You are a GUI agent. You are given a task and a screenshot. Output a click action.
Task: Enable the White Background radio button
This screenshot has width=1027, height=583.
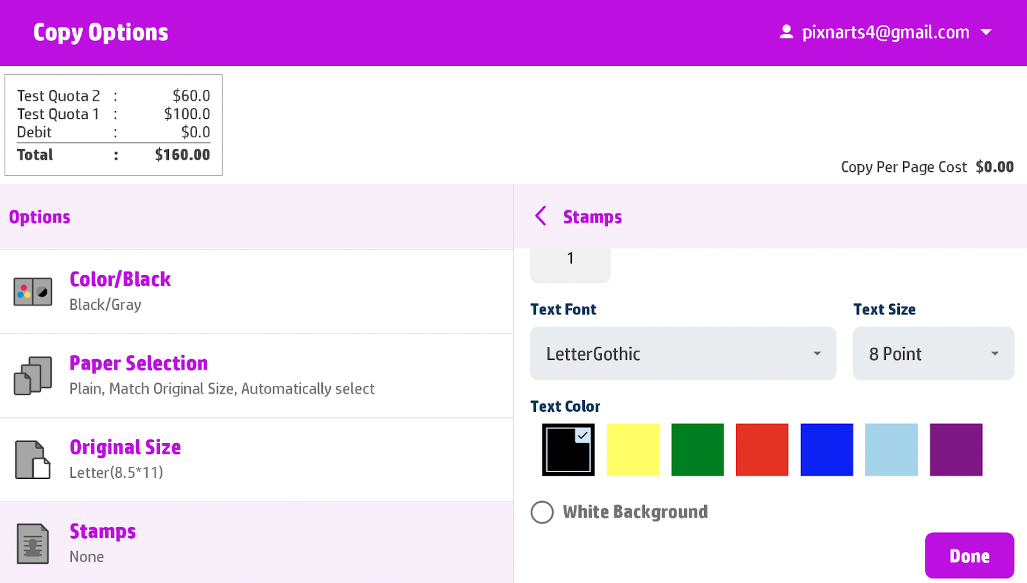tap(542, 512)
